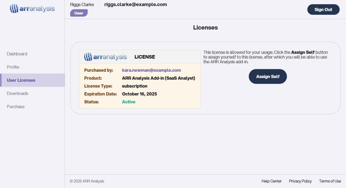Open the Terms of Use
The width and height of the screenshot is (346, 188).
click(330, 181)
